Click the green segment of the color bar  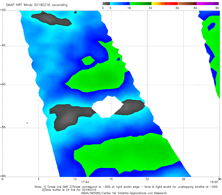click(x=140, y=4)
